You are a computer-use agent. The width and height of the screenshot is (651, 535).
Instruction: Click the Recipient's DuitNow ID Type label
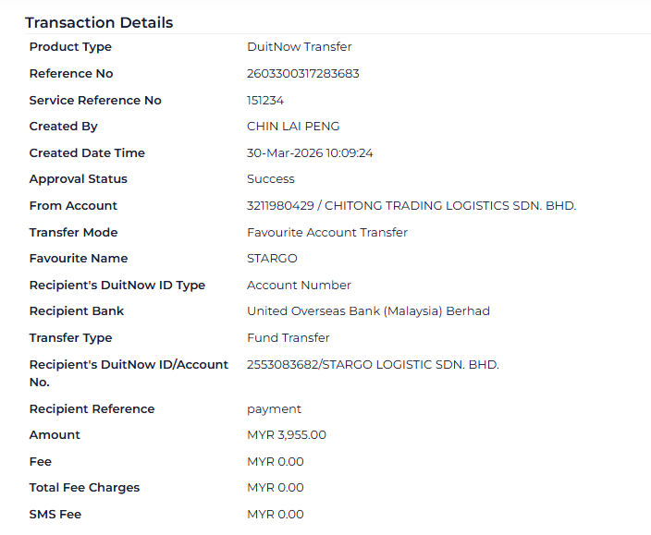[x=117, y=286]
